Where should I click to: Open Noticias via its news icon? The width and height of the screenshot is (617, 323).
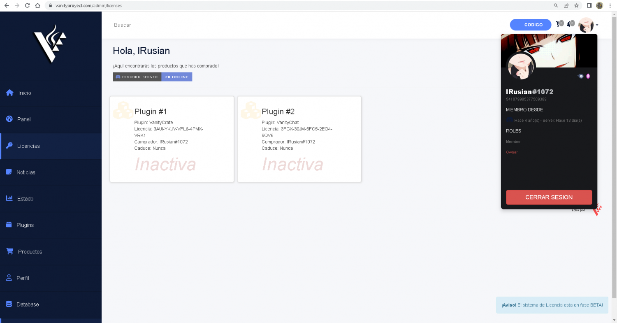[x=9, y=172]
